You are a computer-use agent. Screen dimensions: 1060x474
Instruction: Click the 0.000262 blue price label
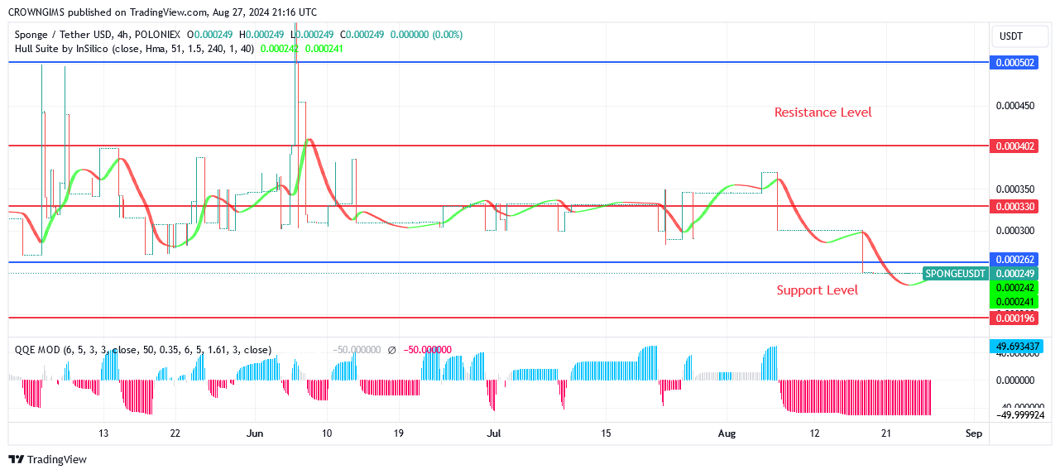tap(1015, 260)
